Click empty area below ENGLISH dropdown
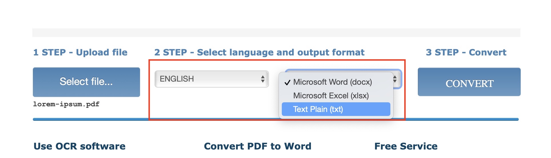 click(x=211, y=102)
